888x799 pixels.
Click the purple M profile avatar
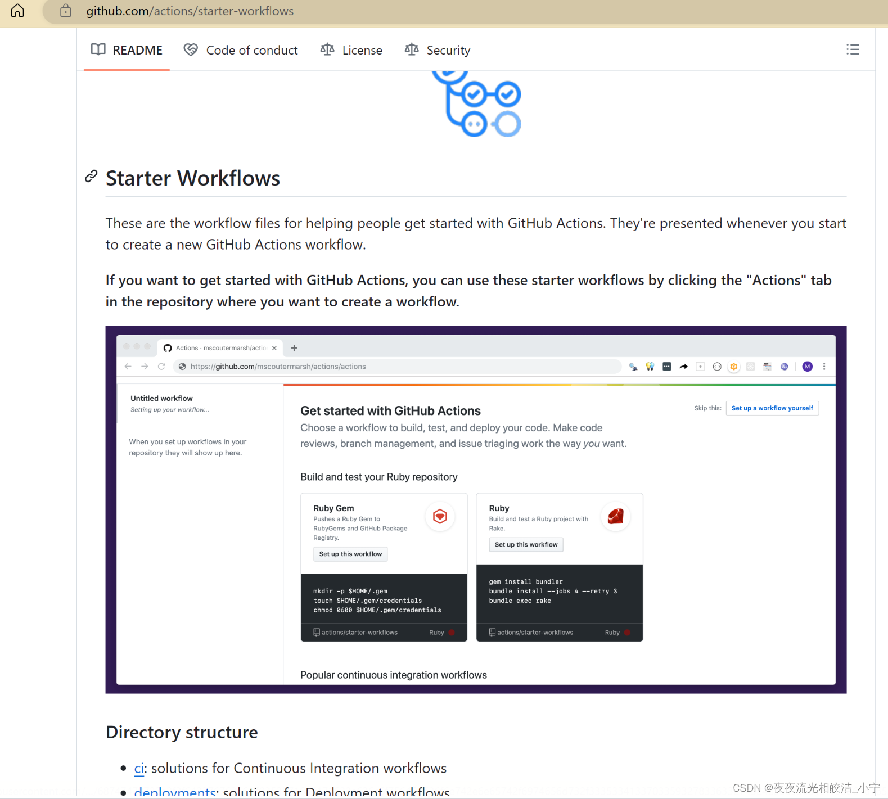click(808, 367)
